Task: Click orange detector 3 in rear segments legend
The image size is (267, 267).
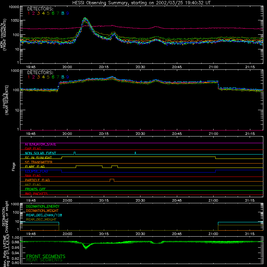Action: [x=38, y=77]
